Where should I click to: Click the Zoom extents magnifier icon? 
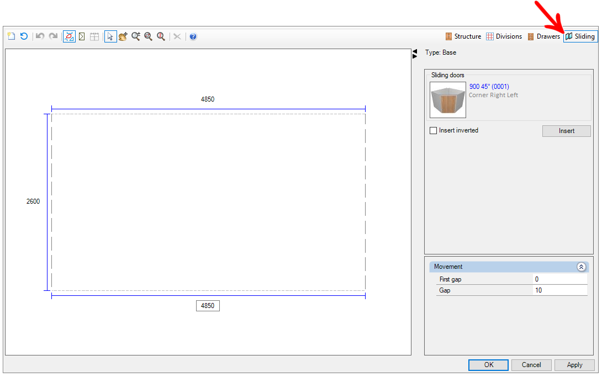coord(161,36)
